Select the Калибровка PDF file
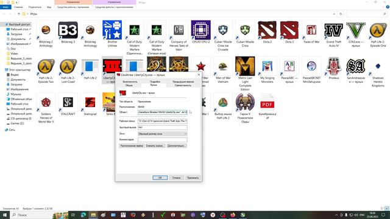 tap(267, 102)
